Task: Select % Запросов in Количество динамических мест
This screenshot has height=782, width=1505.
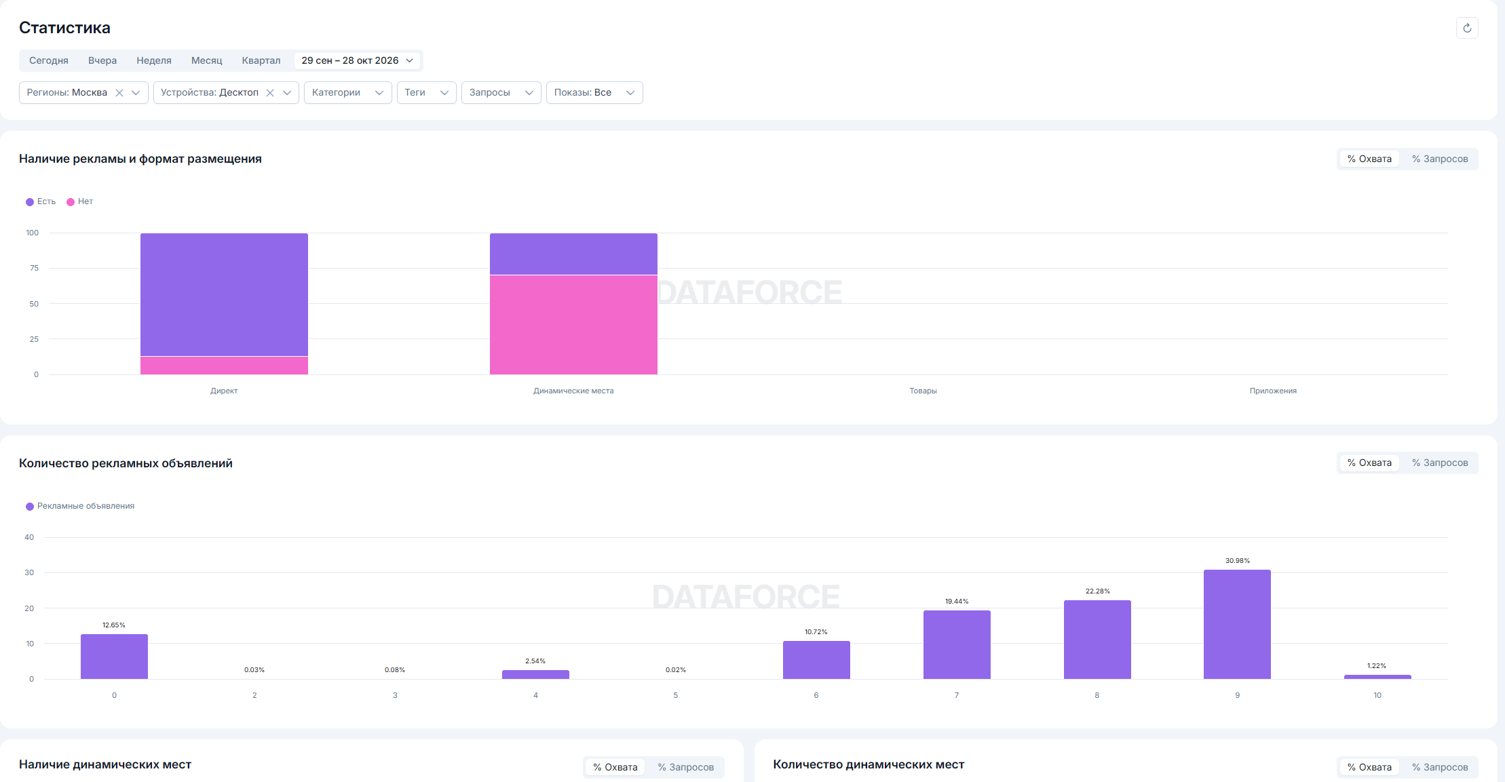Action: pyautogui.click(x=1440, y=767)
